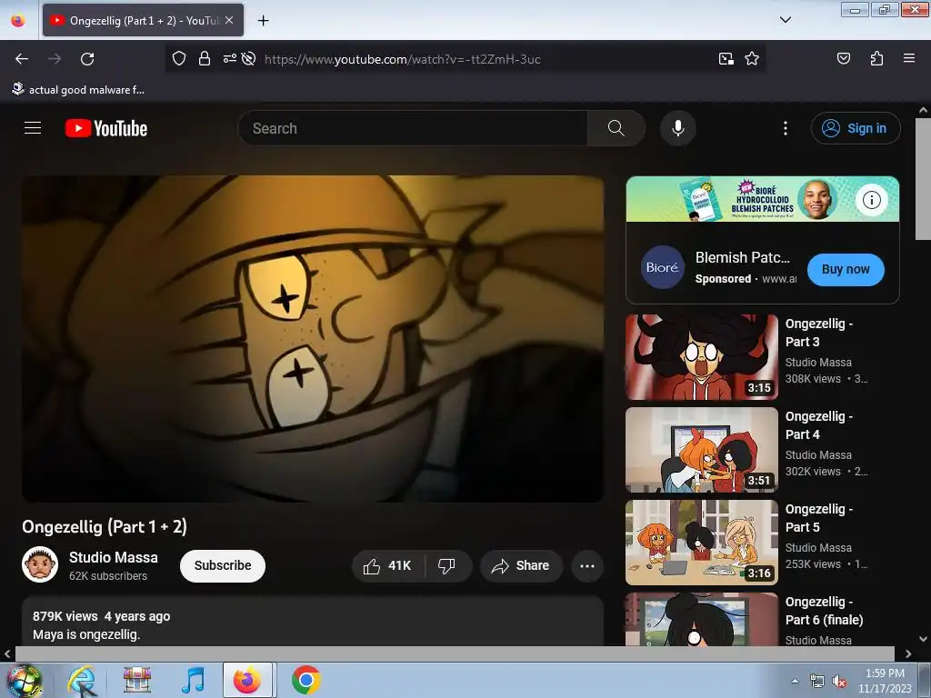The image size is (931, 698).
Task: Open more actions three-dot button below the video
Action: (x=587, y=565)
